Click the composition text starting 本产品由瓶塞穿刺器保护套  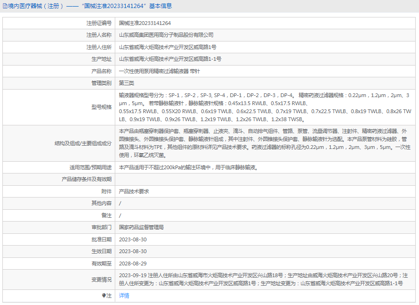click(x=265, y=143)
